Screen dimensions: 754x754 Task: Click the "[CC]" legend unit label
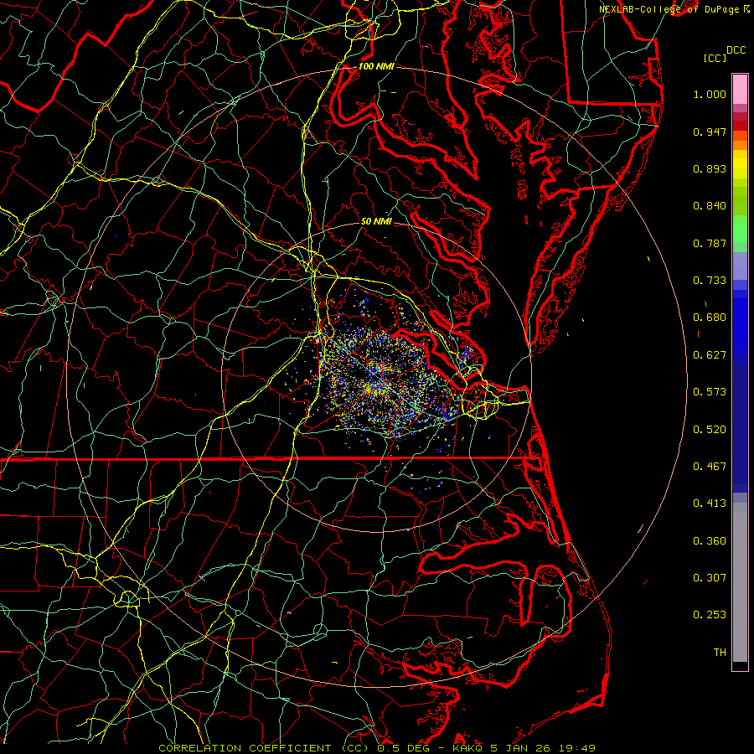[x=715, y=58]
